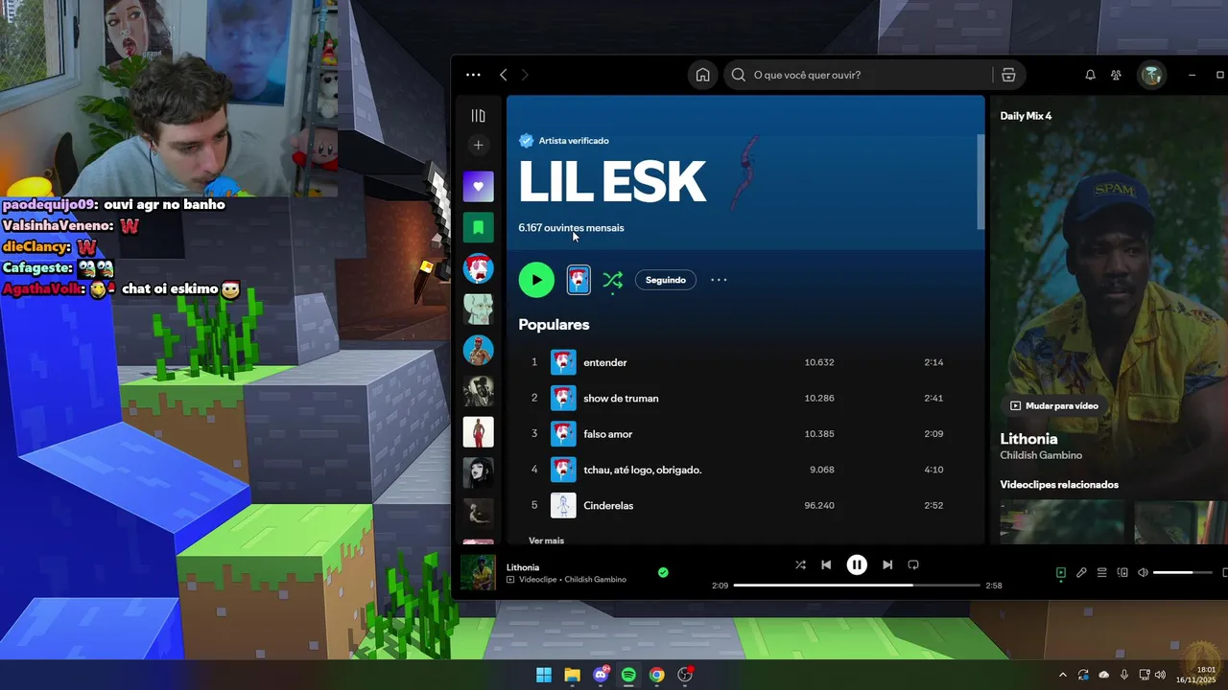Play Lil Esk with the green play button
The height and width of the screenshot is (690, 1228).
point(536,280)
